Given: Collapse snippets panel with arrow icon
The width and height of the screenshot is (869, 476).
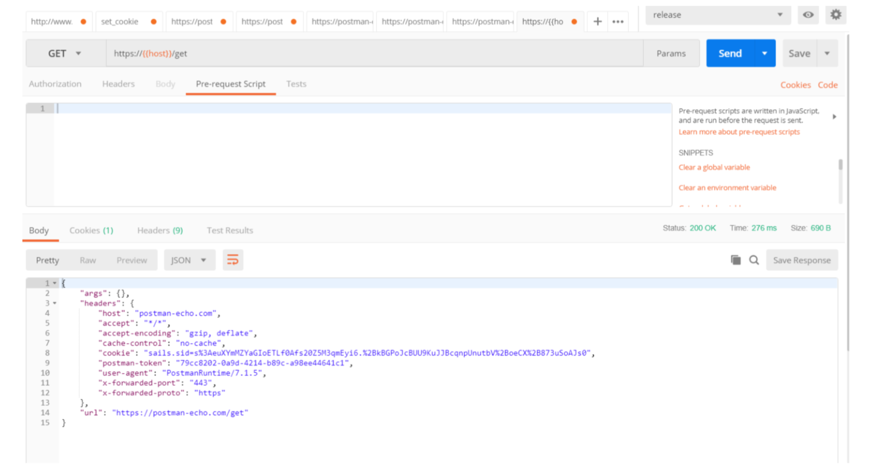Looking at the screenshot, I should coord(834,117).
